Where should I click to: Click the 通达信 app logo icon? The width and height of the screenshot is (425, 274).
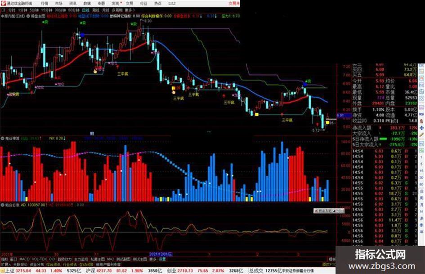tap(3, 4)
